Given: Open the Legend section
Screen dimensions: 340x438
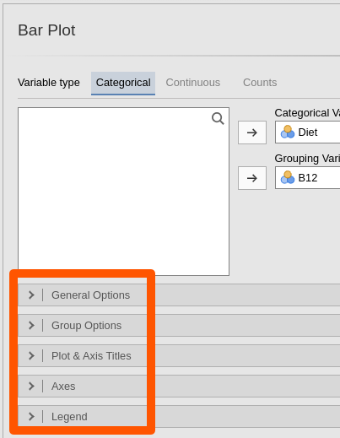Looking at the screenshot, I should coord(179,417).
